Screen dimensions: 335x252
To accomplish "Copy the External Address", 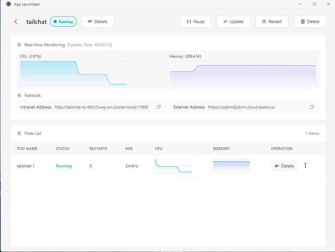I will 311,107.
